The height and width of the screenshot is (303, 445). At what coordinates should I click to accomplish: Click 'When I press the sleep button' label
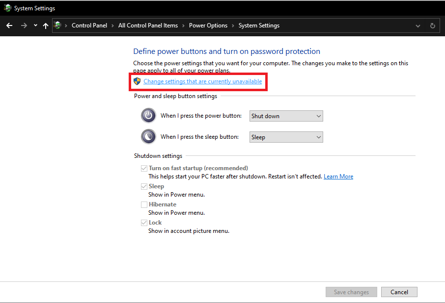click(199, 137)
